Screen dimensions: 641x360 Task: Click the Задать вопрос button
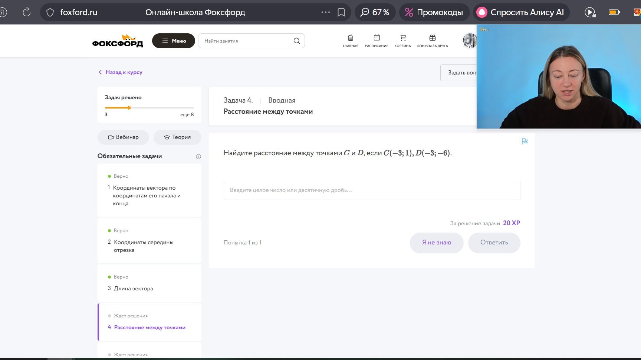point(459,73)
